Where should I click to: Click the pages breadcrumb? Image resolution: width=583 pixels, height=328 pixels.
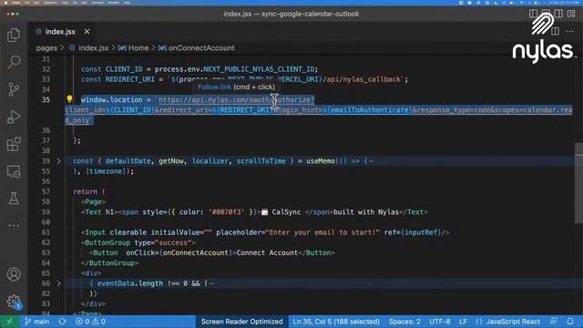click(46, 48)
